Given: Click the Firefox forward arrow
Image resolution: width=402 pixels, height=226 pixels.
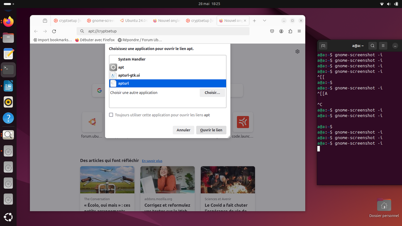Looking at the screenshot, I should pyautogui.click(x=45, y=31).
